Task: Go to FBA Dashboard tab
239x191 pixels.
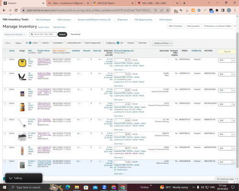Action: 43,20
